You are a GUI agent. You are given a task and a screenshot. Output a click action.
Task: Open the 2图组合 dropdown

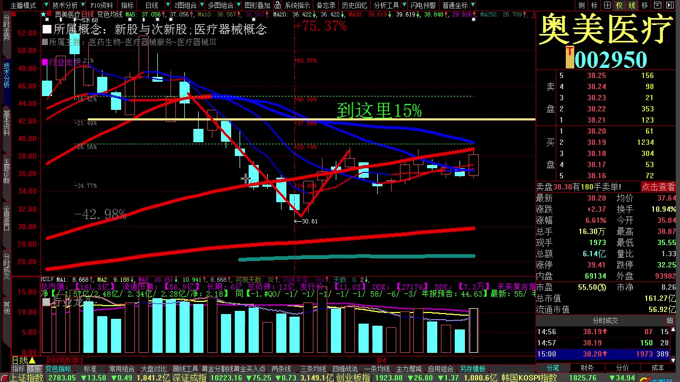[188, 5]
